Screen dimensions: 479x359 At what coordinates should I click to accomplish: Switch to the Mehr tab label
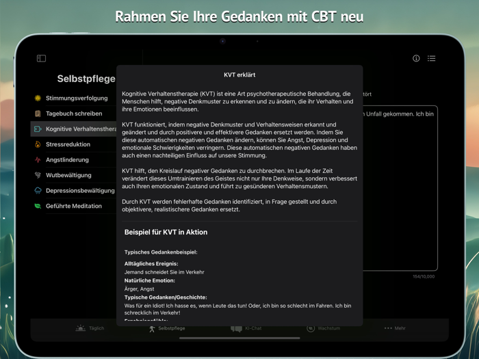400,328
